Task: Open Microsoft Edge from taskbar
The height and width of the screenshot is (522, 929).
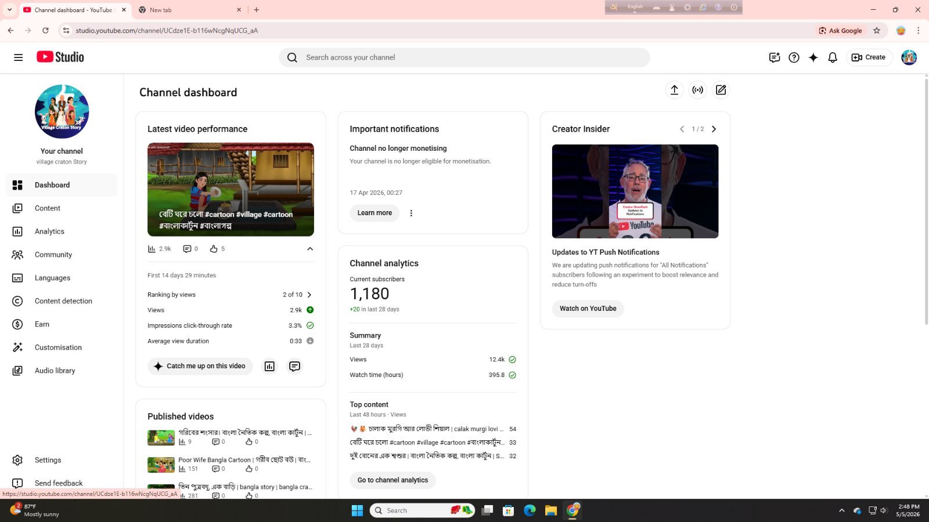Action: coord(530,510)
